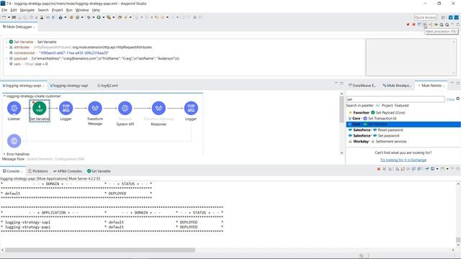Expand the Set Variable node in debugger
The height and width of the screenshot is (259, 461).
coord(6,42)
